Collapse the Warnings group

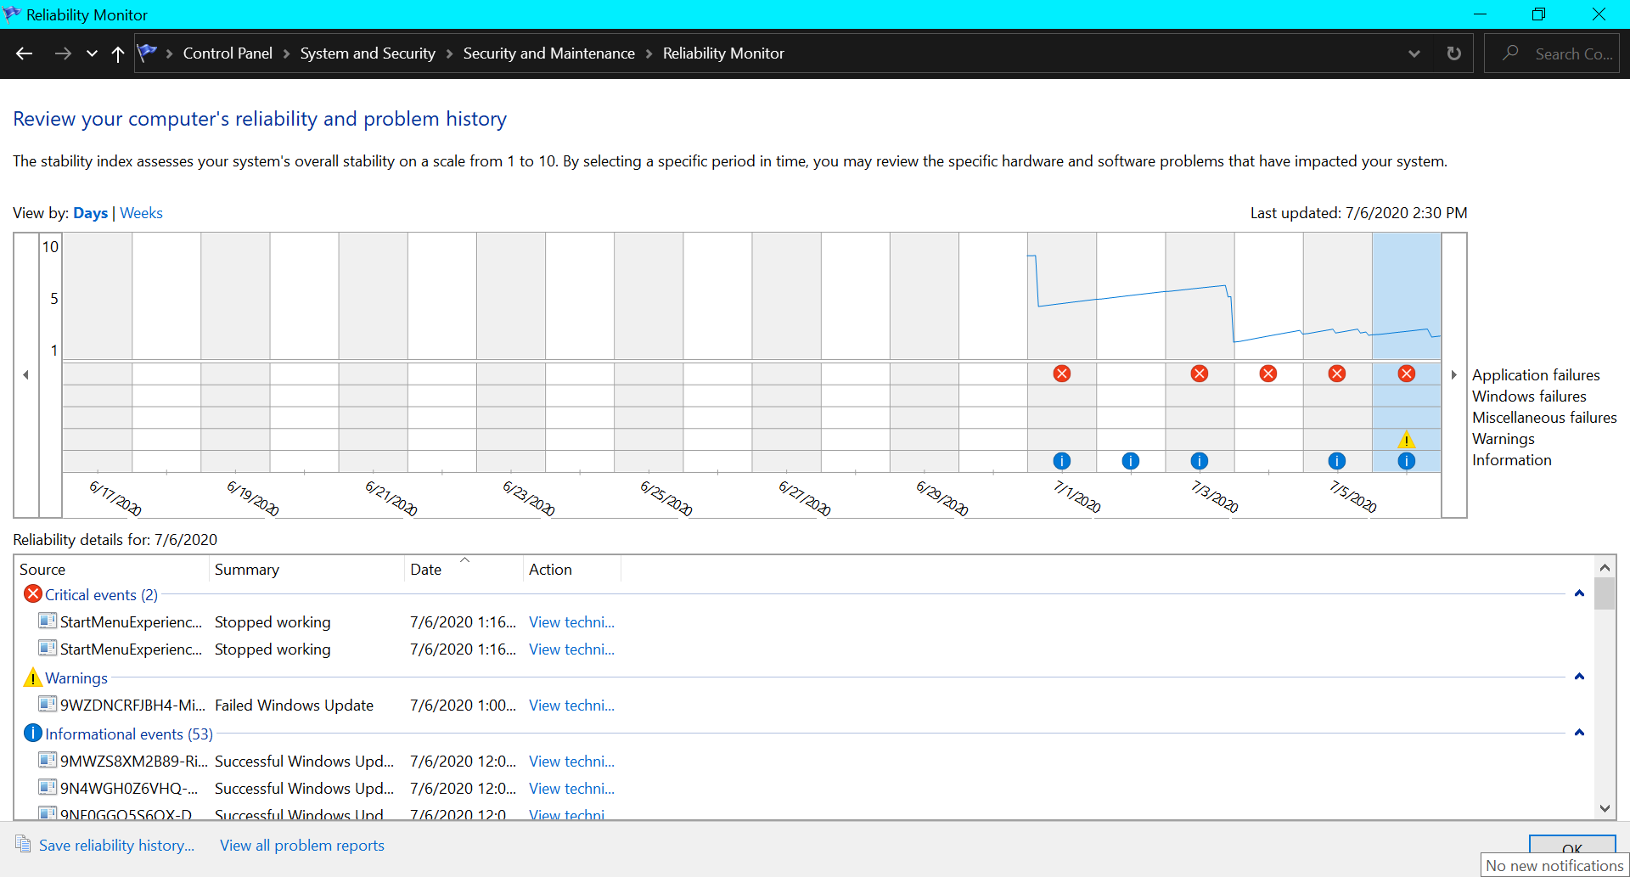click(1579, 677)
